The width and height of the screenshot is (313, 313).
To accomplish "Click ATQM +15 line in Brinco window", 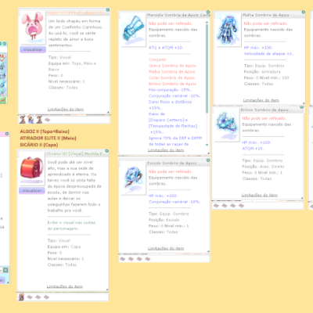I will pyautogui.click(x=253, y=149).
